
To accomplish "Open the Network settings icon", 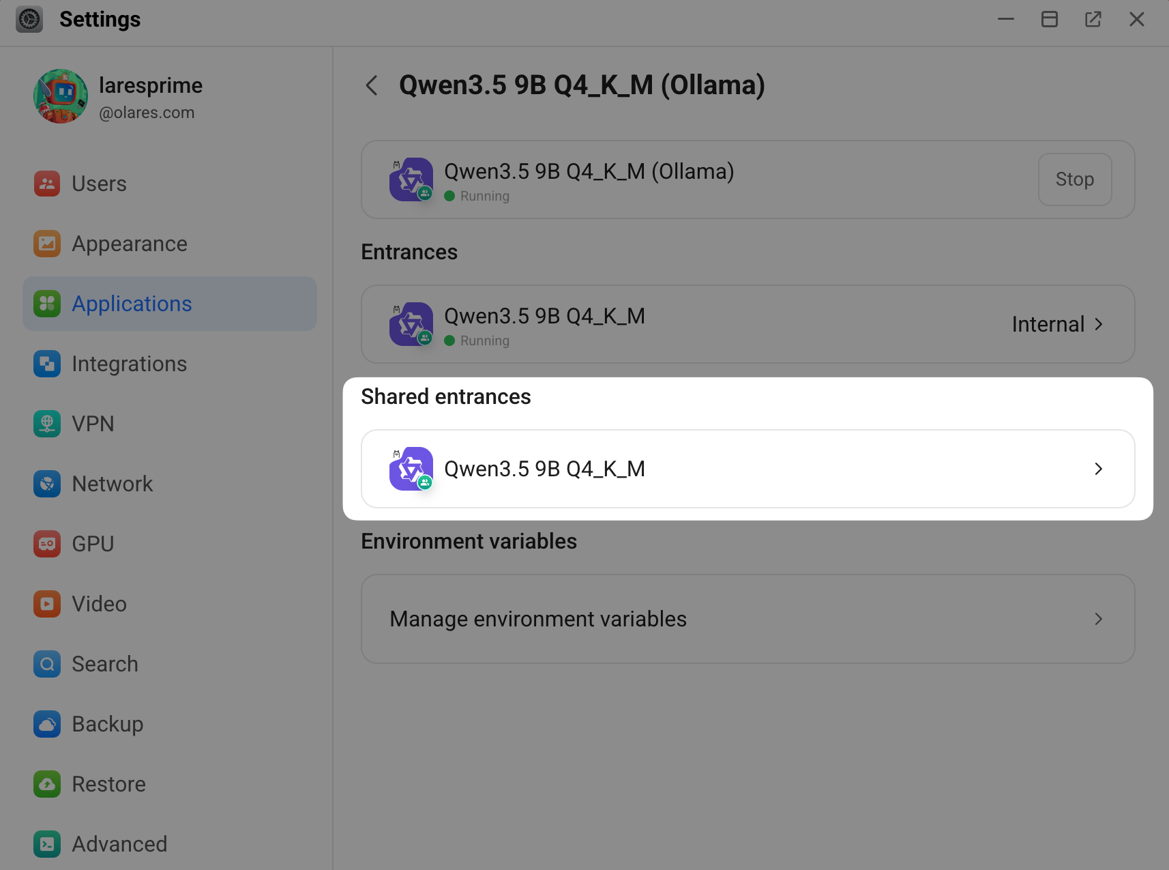I will 46,484.
